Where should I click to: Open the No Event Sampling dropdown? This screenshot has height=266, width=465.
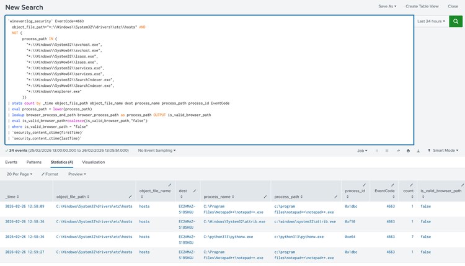coord(157,151)
